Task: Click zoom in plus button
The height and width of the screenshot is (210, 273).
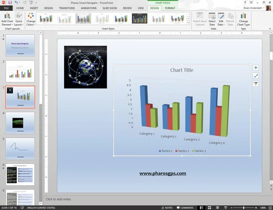Action: point(256,208)
